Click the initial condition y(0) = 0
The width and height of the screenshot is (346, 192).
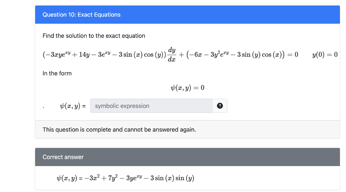[x=325, y=54]
